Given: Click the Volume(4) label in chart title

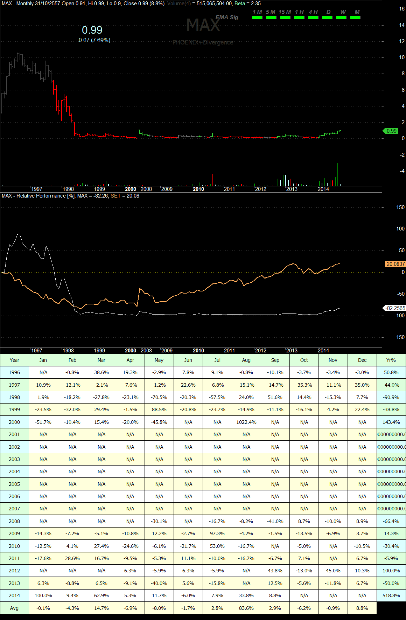Looking at the screenshot, I should [x=179, y=4].
